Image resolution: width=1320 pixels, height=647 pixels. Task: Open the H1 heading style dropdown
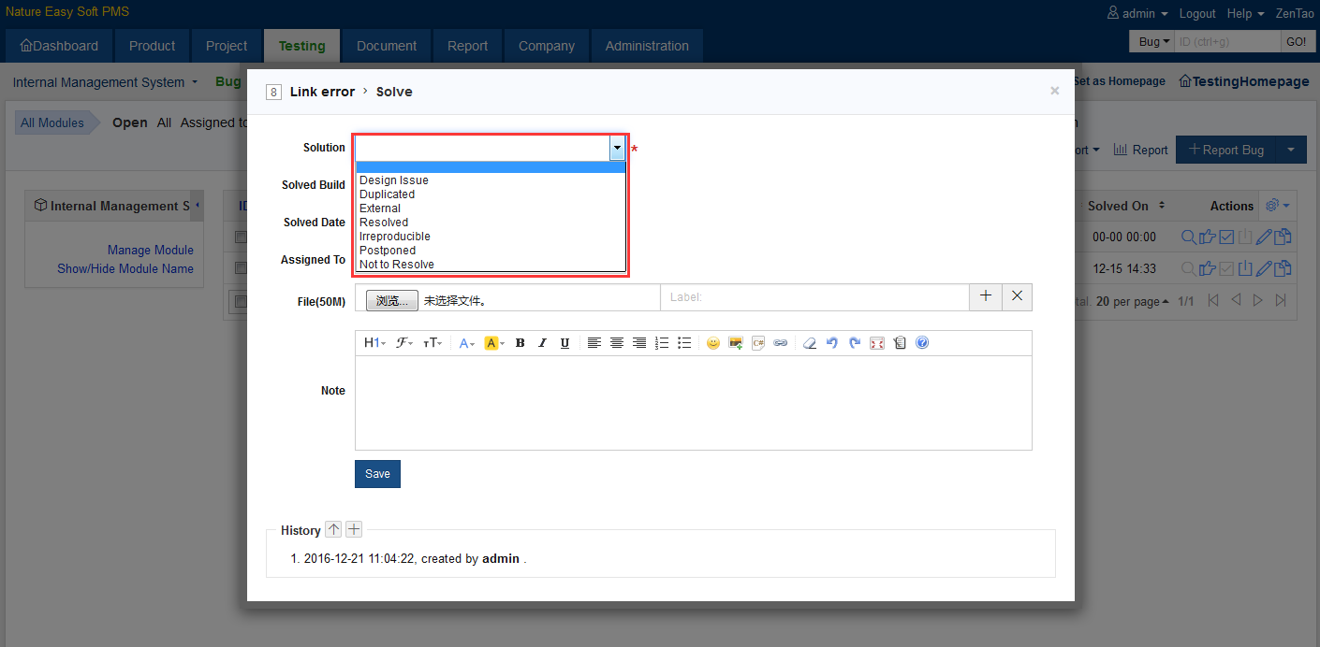pos(374,343)
